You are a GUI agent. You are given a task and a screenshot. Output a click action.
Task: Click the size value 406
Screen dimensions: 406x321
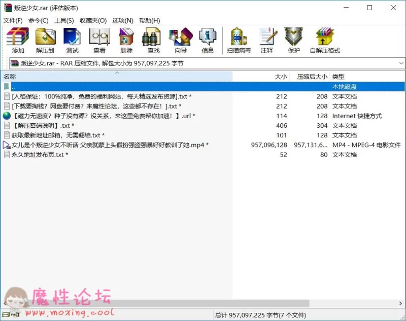click(x=282, y=125)
